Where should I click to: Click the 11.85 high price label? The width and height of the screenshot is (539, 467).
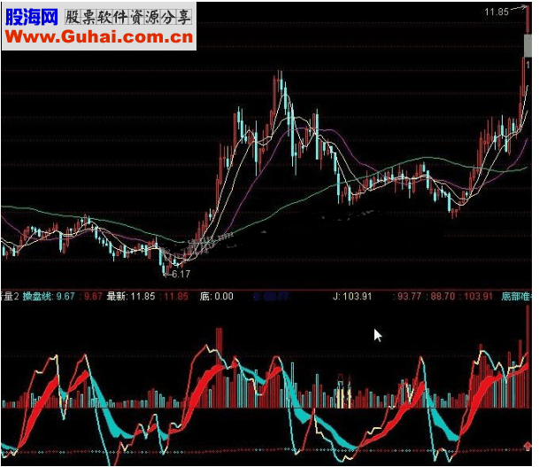[496, 12]
